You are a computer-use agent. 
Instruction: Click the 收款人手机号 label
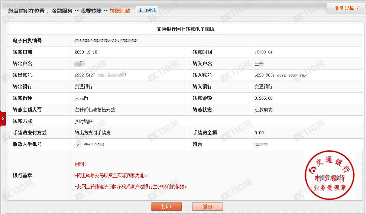tap(27, 144)
